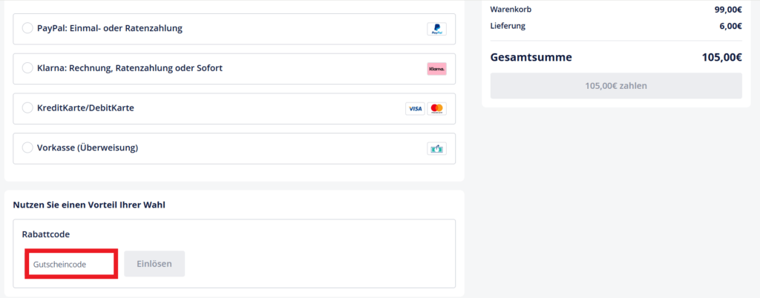Click the Gutscheincode input field

pyautogui.click(x=71, y=265)
